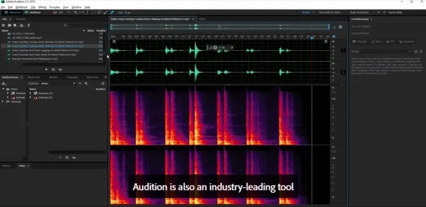This screenshot has width=426, height=207.
Task: Click the Files panel search icon
Action: (x=65, y=25)
